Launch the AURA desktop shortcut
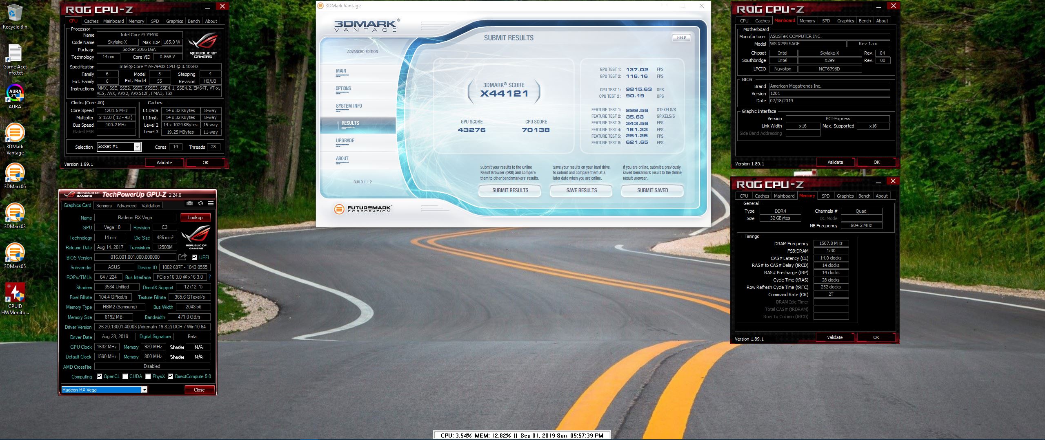 [x=15, y=97]
